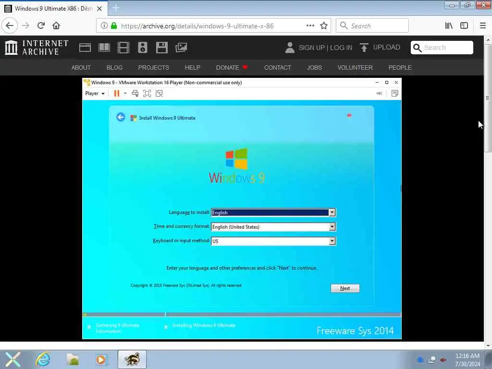Open new tab with plus button

pos(115,8)
